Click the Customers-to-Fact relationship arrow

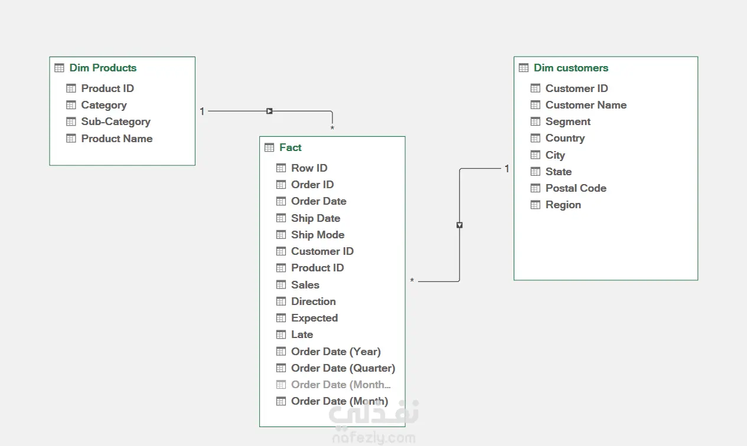pos(459,225)
